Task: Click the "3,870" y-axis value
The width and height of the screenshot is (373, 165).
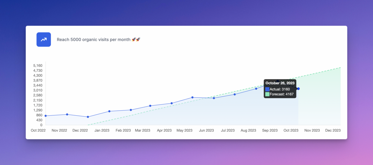Action: click(x=38, y=80)
